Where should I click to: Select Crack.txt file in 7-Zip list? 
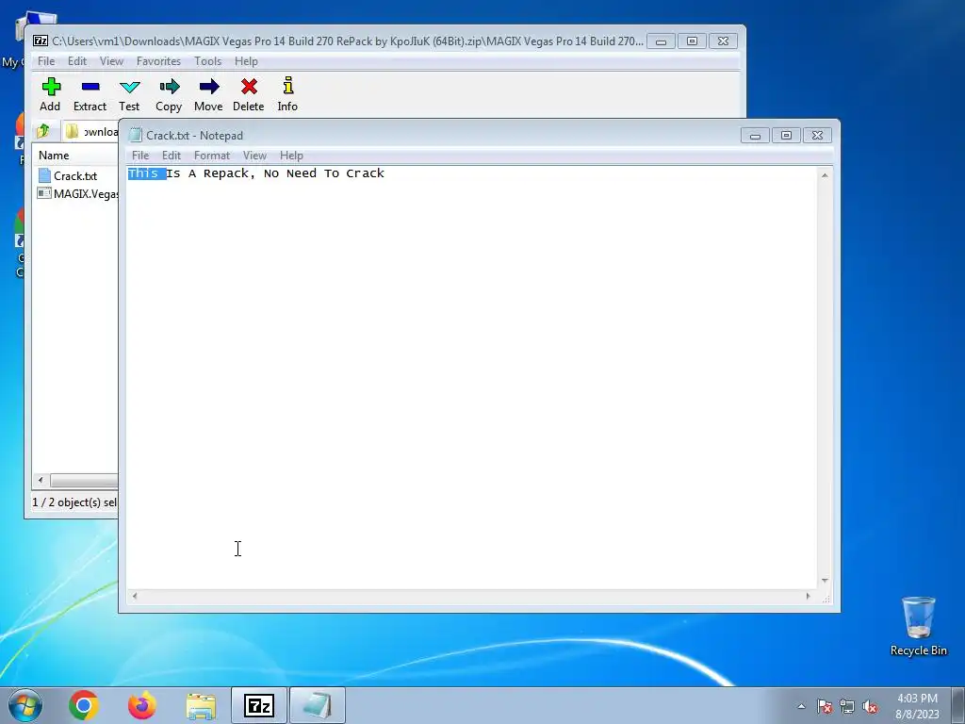(x=75, y=176)
